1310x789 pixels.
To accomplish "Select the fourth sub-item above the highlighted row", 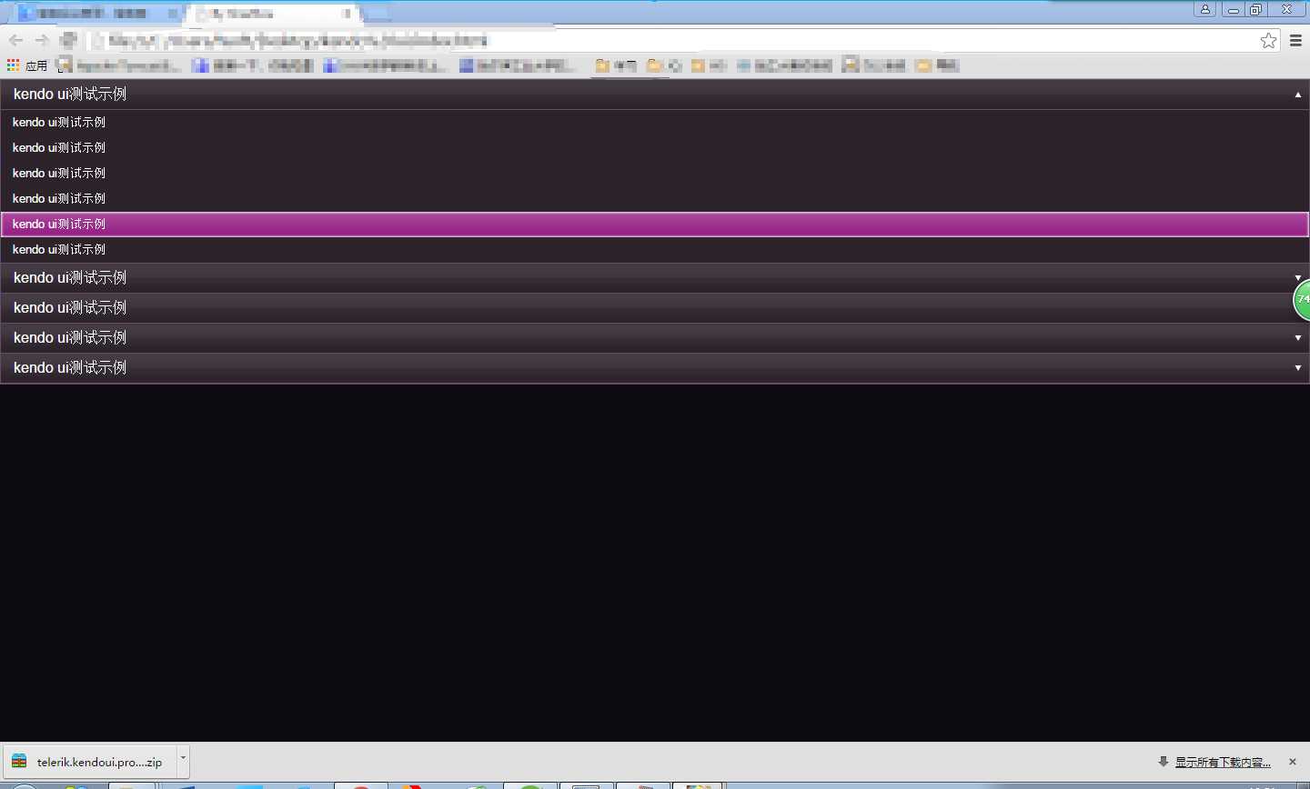I will pos(655,198).
